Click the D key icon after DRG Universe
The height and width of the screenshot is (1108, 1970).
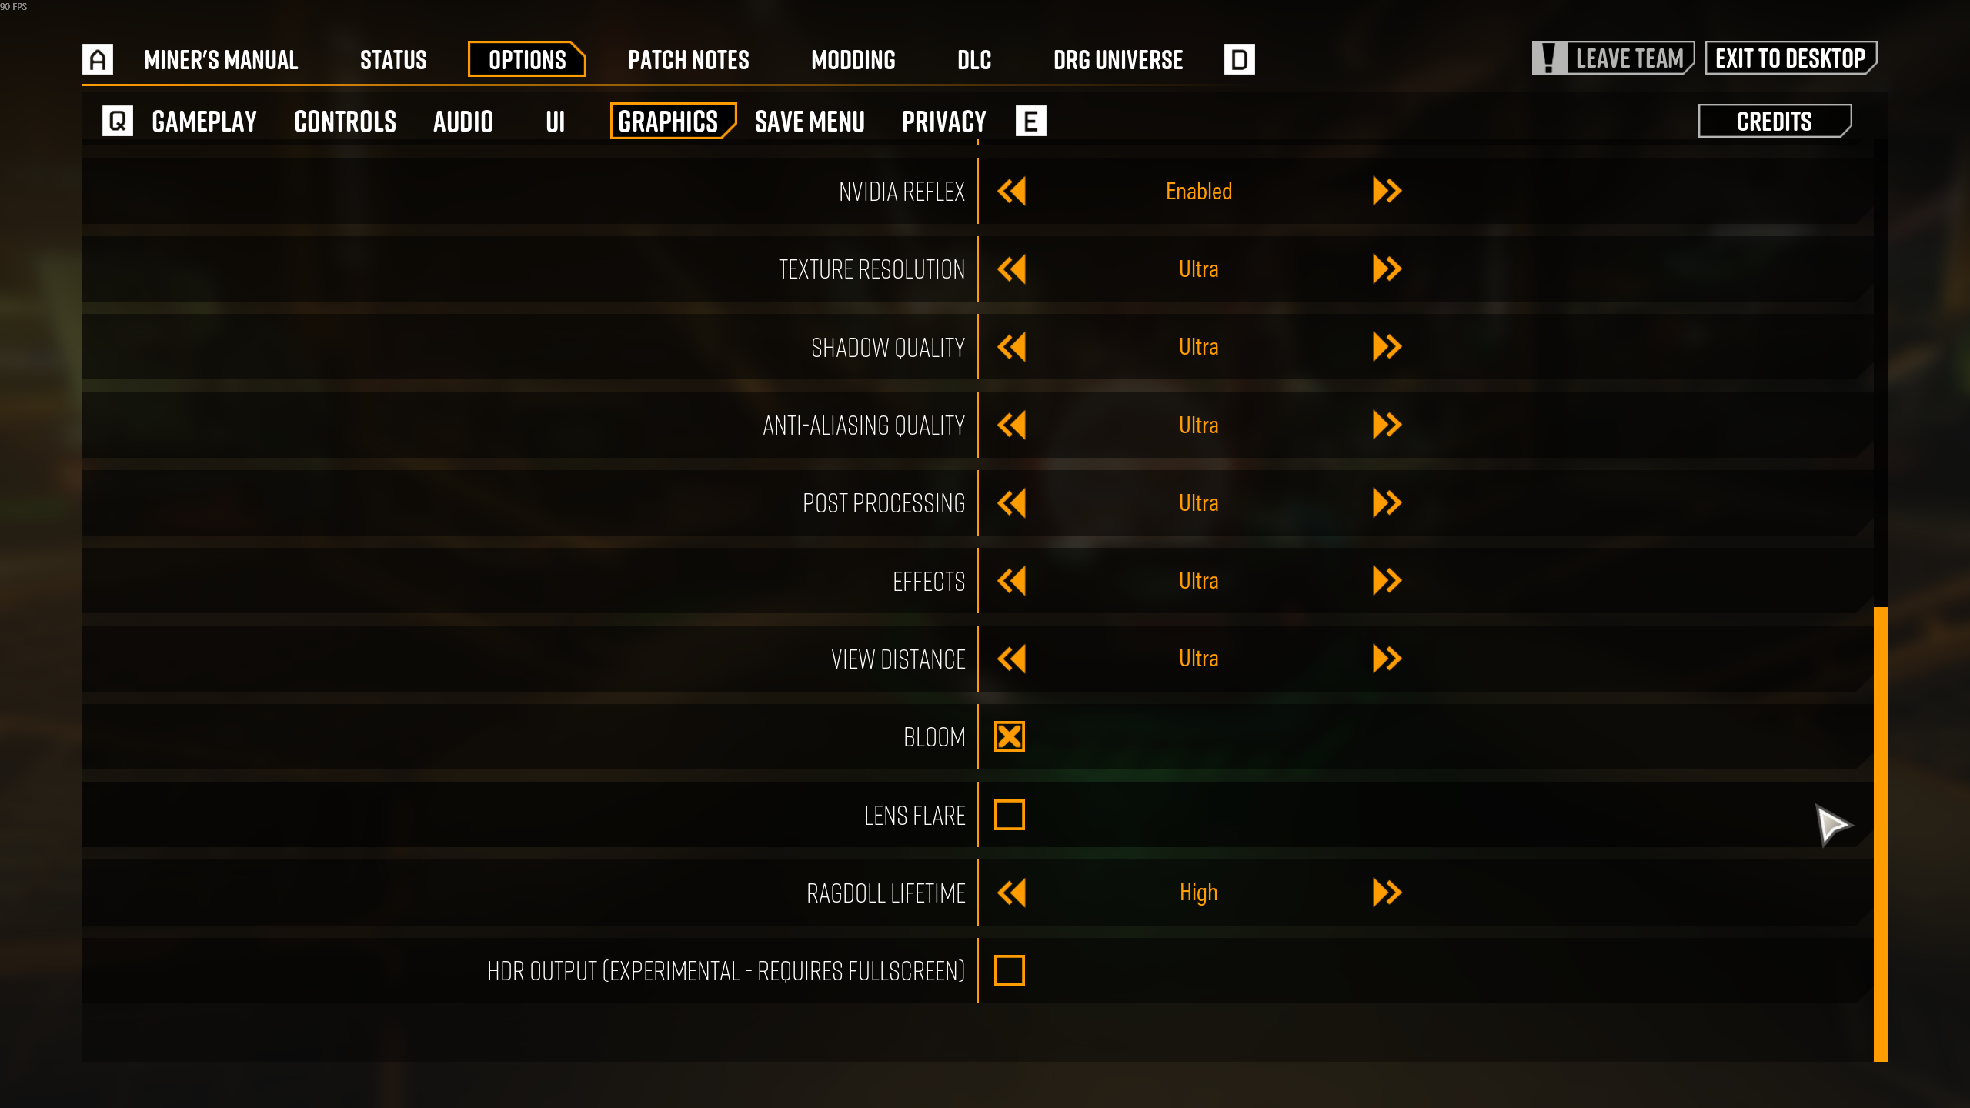click(1239, 59)
